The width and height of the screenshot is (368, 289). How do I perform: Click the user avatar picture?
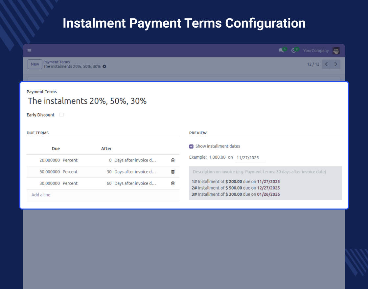(x=336, y=51)
